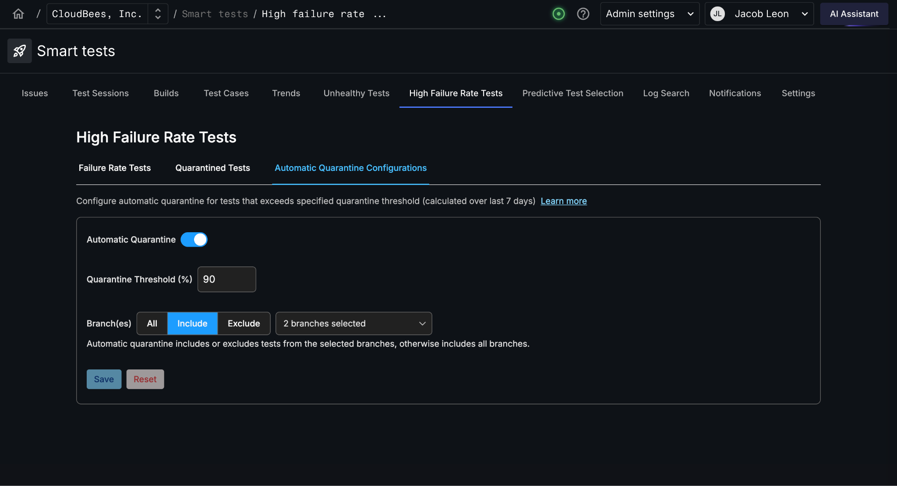Open Predictive Test Selection tab

573,93
